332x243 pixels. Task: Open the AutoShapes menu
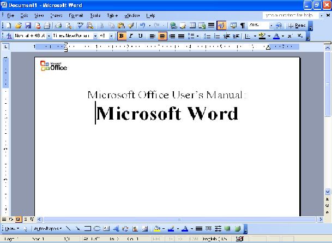point(47,229)
